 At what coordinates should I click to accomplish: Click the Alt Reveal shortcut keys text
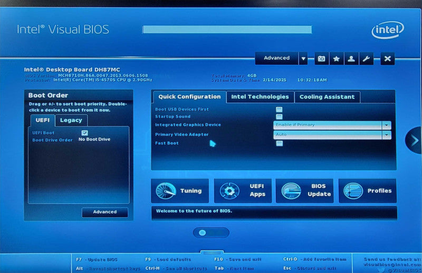108,268
